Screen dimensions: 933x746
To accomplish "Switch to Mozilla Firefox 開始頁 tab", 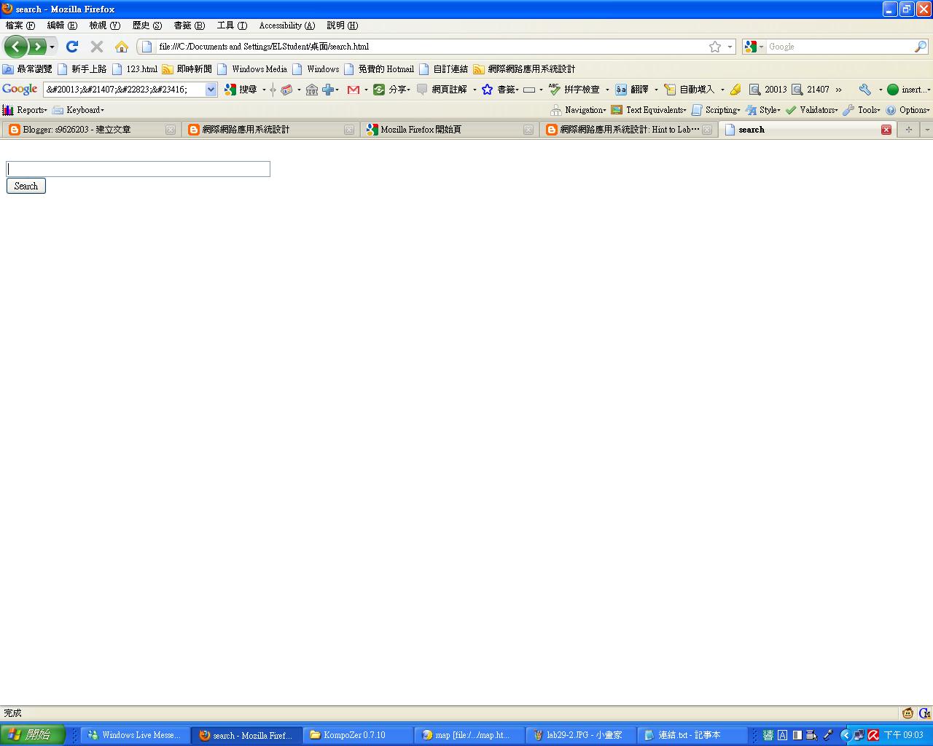I will tap(450, 130).
